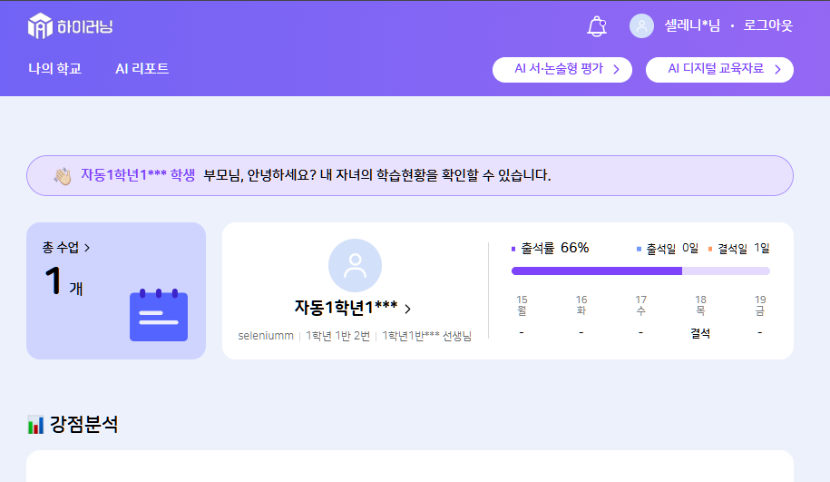Click the calendar icon in 총 수업 card
Image resolution: width=830 pixels, height=482 pixels.
pyautogui.click(x=159, y=315)
